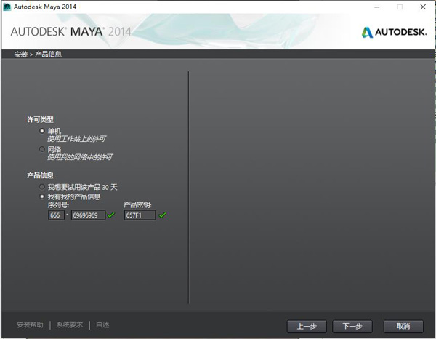Viewport: 436px width, 339px height.
Task: Click the 许可类型 section heading
Action: click(40, 120)
